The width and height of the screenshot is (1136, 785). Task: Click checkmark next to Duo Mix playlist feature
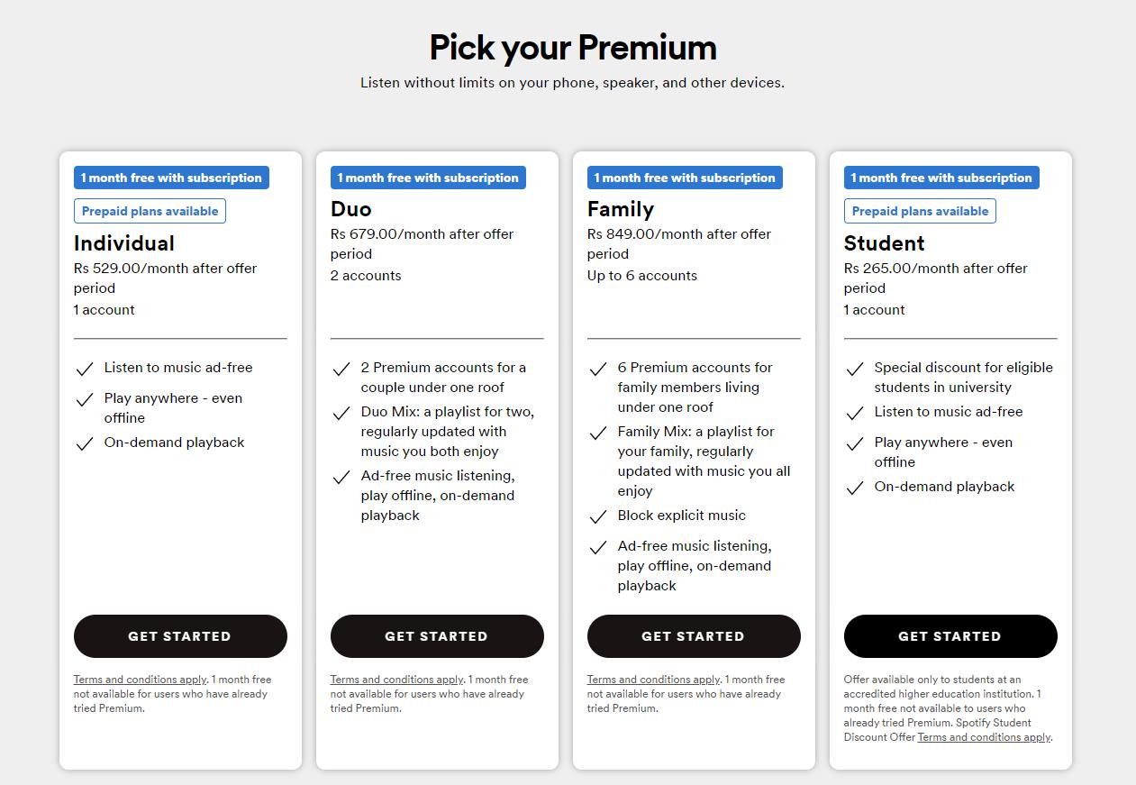point(341,414)
